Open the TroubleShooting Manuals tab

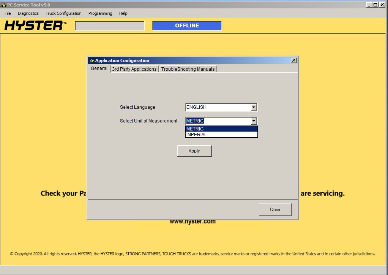coord(188,69)
